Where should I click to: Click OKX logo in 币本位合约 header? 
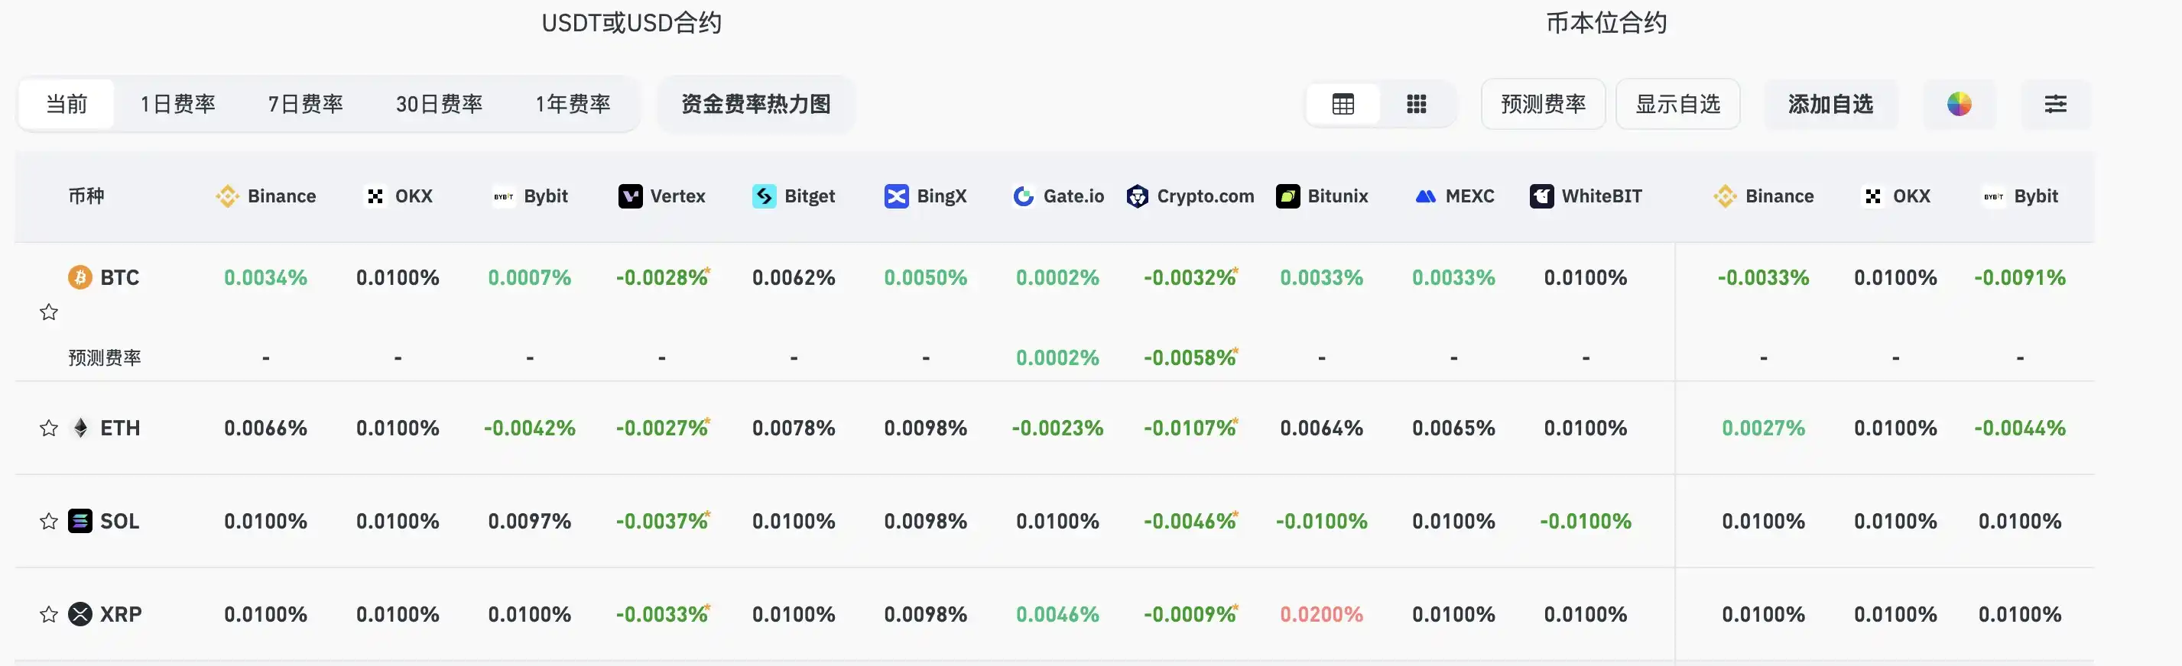pos(1873,196)
